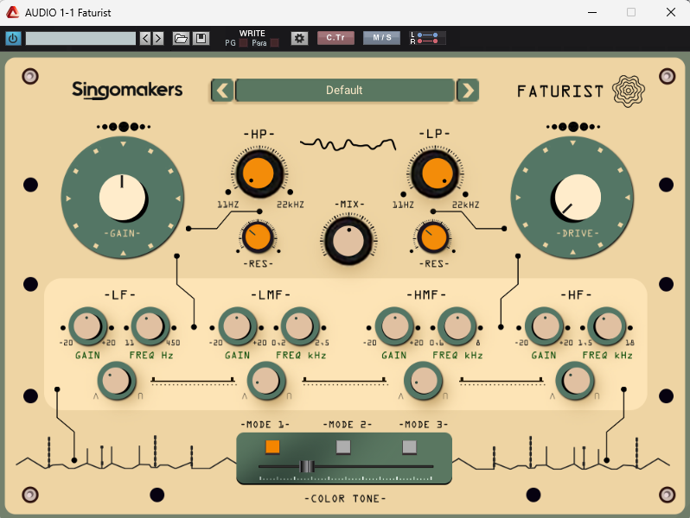Minimize the Faturist plugin window
The image size is (690, 518).
[592, 12]
